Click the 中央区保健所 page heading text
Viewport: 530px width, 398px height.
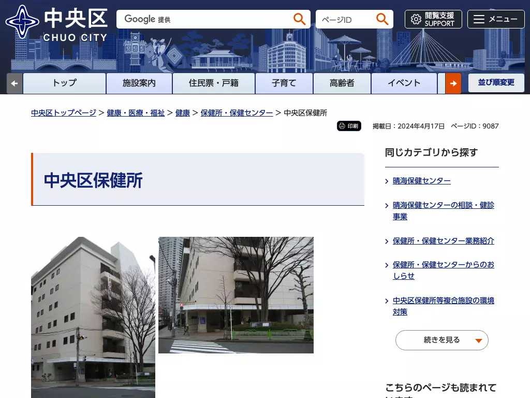point(93,180)
